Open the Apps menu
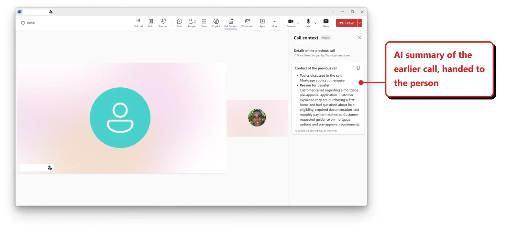Screen dimensions: 527x229 (x=262, y=23)
